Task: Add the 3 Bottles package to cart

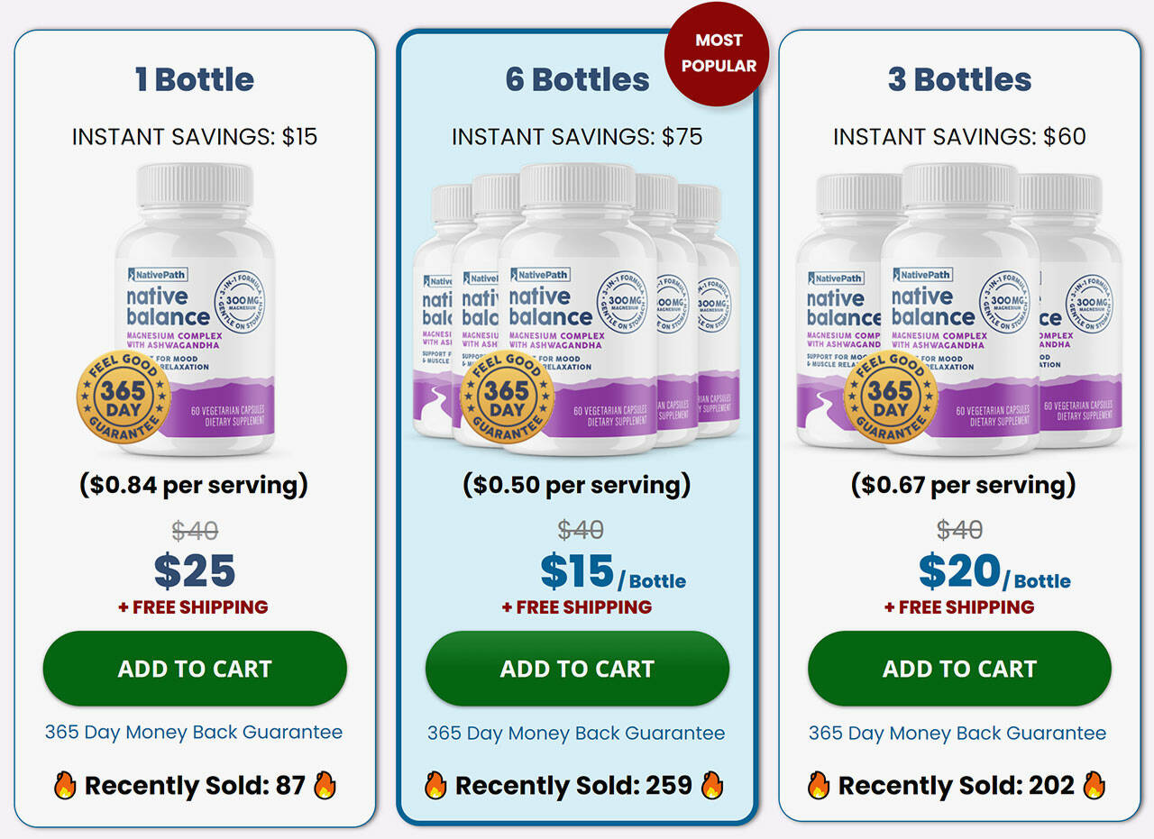Action: [x=959, y=669]
